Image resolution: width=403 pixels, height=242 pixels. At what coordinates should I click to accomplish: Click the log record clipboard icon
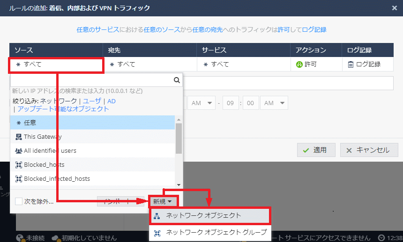point(351,64)
